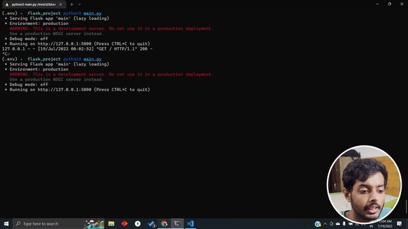Open File Explorer from the taskbar

[x=112, y=223]
